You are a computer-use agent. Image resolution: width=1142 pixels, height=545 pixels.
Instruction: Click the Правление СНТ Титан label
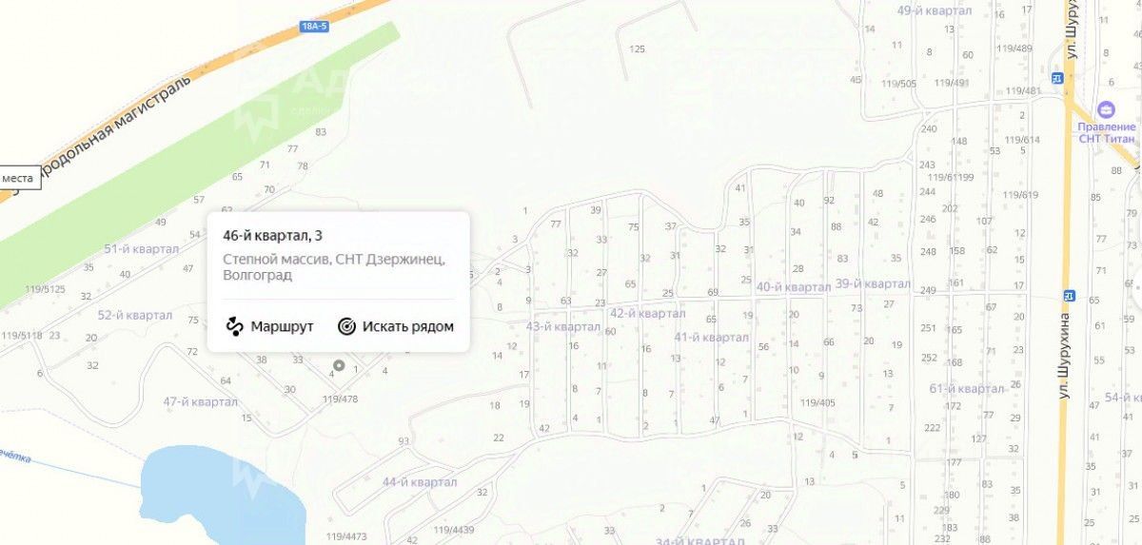coord(1107,132)
